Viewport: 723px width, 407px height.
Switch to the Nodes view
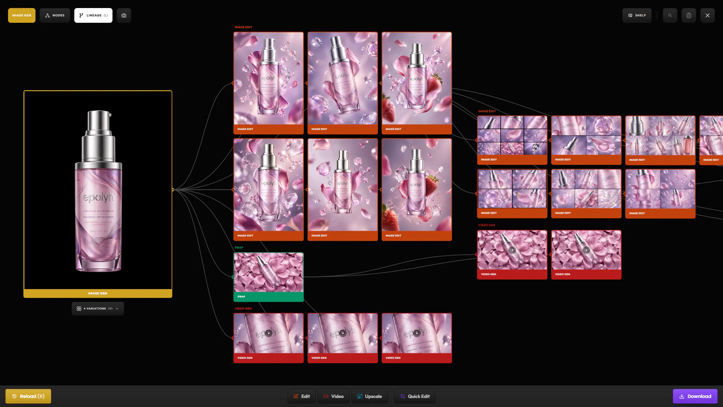coord(55,15)
